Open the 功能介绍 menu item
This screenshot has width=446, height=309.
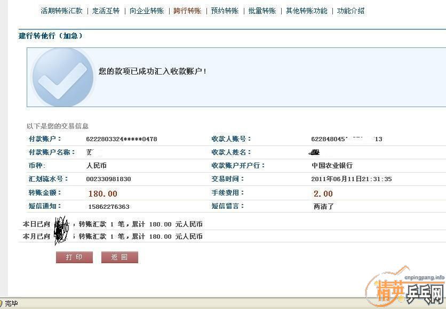pyautogui.click(x=351, y=11)
